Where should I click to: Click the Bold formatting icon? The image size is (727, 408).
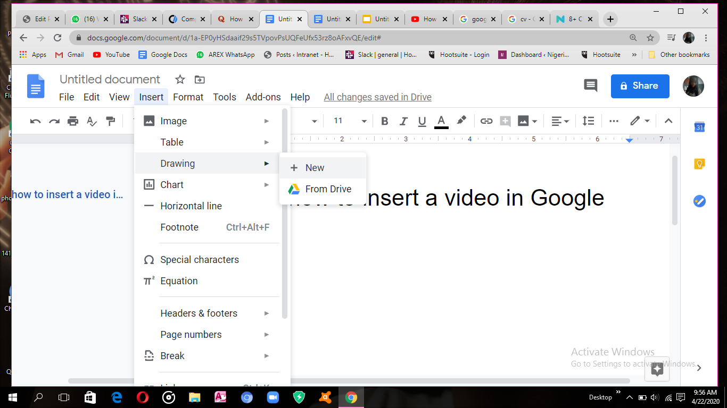385,121
